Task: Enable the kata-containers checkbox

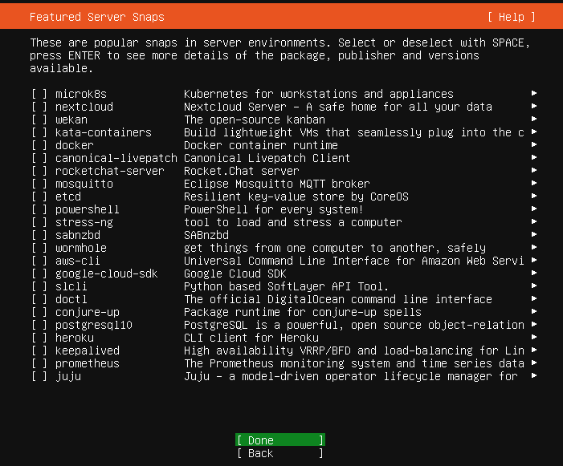Action: point(39,132)
